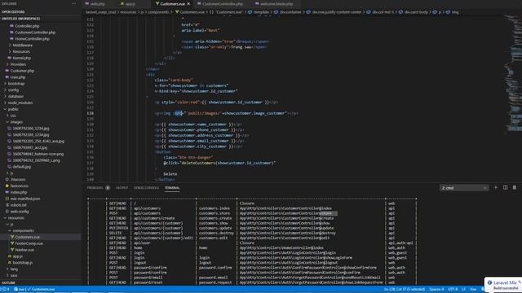
Task: Change indentation via Spaces: 4 status
Action: click(436, 290)
